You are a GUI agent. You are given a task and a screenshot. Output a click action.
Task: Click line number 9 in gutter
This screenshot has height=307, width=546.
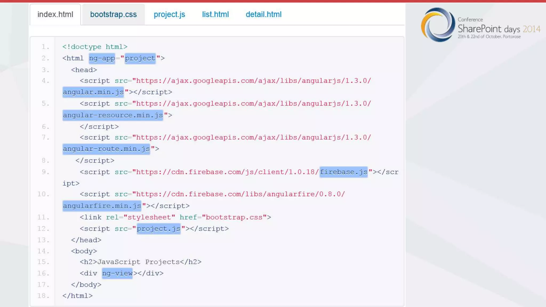pos(46,172)
